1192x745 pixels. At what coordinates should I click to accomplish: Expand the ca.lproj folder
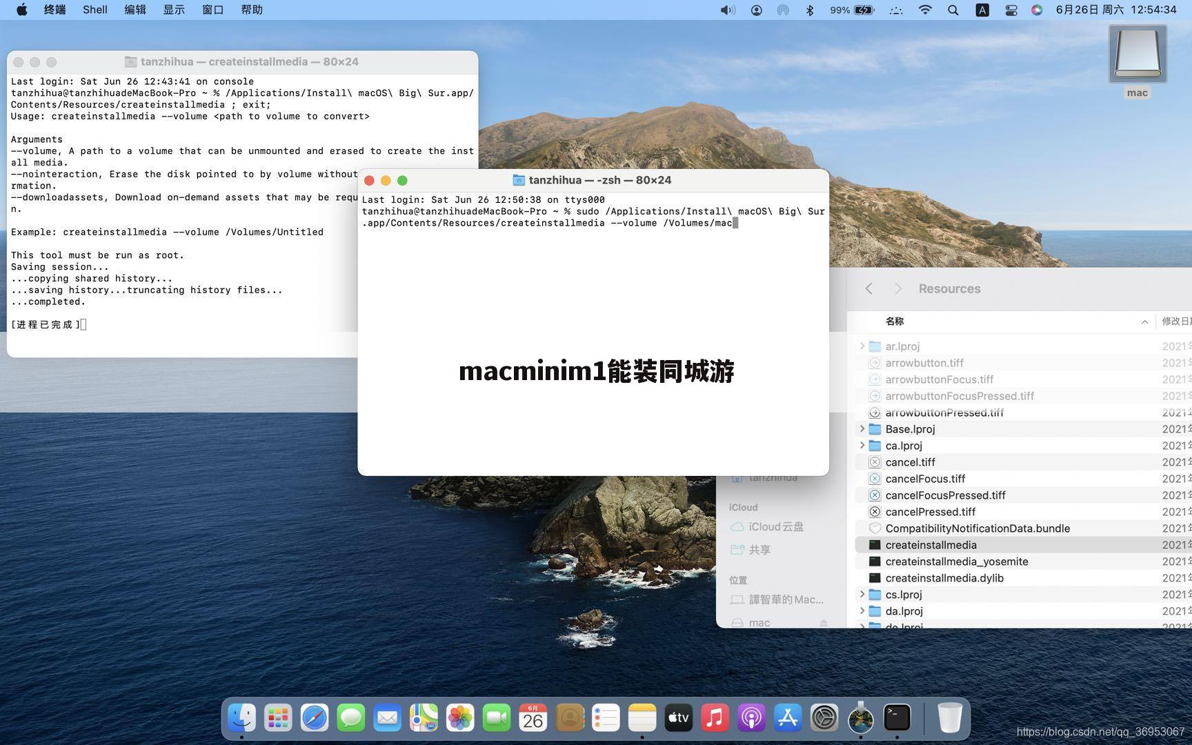[862, 446]
